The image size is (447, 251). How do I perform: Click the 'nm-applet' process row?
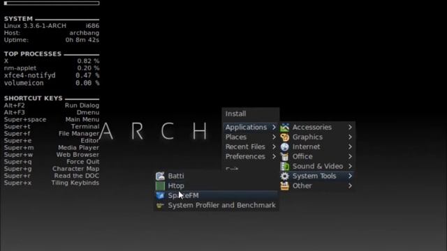pyautogui.click(x=52, y=68)
